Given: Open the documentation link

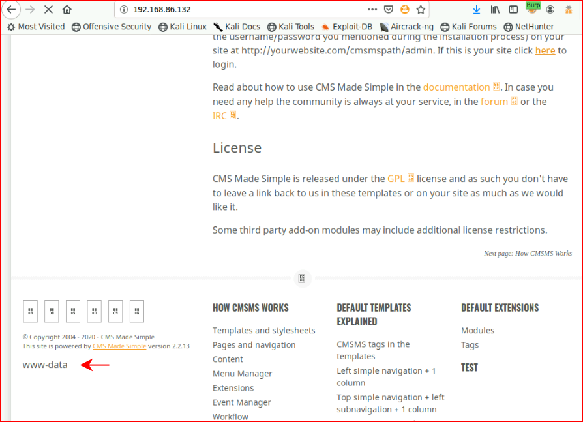Looking at the screenshot, I should point(456,87).
